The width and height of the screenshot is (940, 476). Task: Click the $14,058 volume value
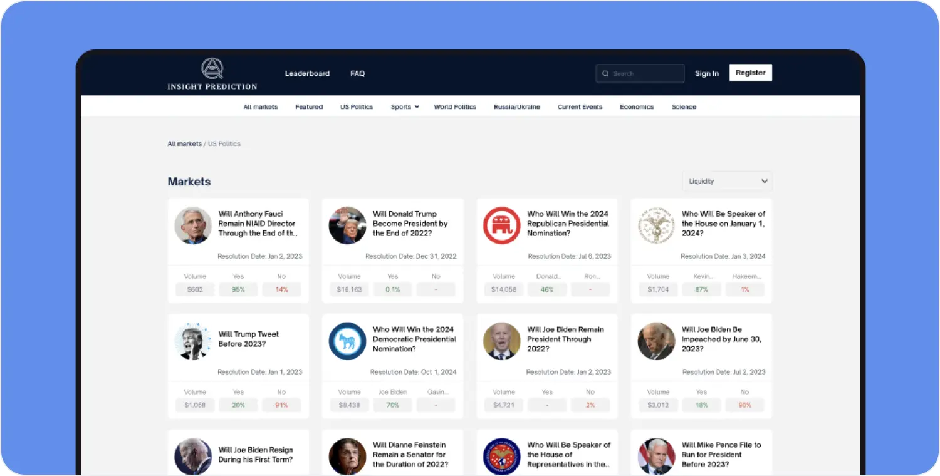[504, 289]
